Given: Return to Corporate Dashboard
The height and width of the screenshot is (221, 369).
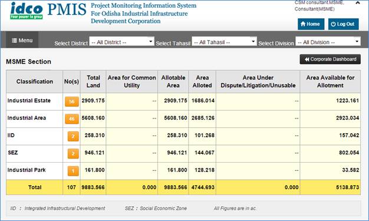Looking at the screenshot, I should 330,60.
